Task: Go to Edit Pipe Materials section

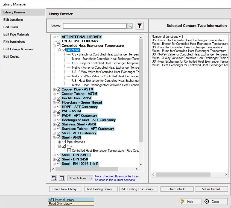Action: coord(16,34)
